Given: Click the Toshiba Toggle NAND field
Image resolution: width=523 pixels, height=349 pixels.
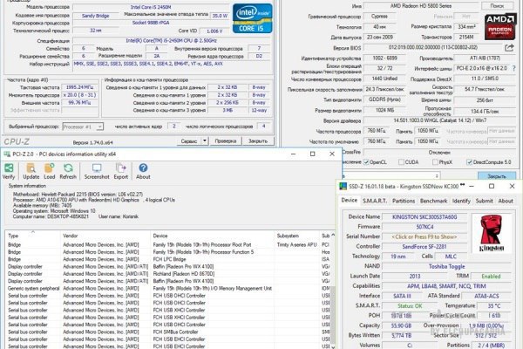Looking at the screenshot, I should point(446,266).
